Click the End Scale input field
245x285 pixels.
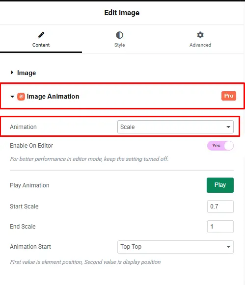(x=220, y=227)
